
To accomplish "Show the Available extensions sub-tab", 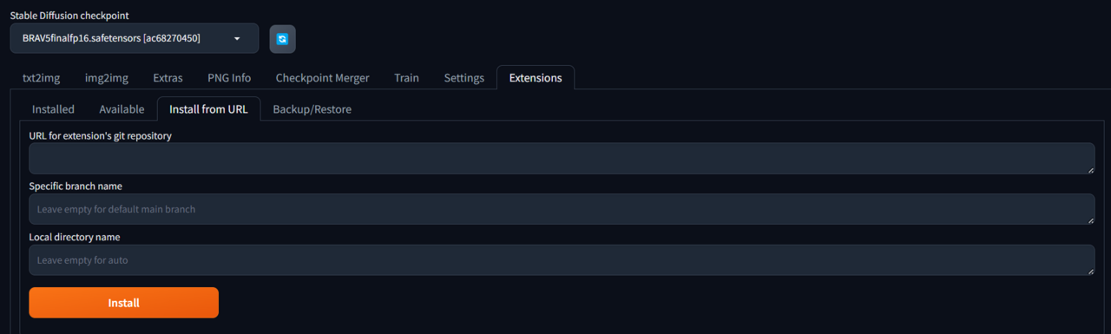I will tap(122, 109).
